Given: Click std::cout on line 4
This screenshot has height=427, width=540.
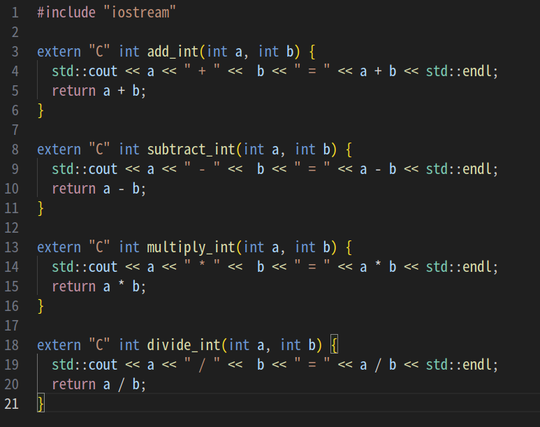Looking at the screenshot, I should click(85, 71).
